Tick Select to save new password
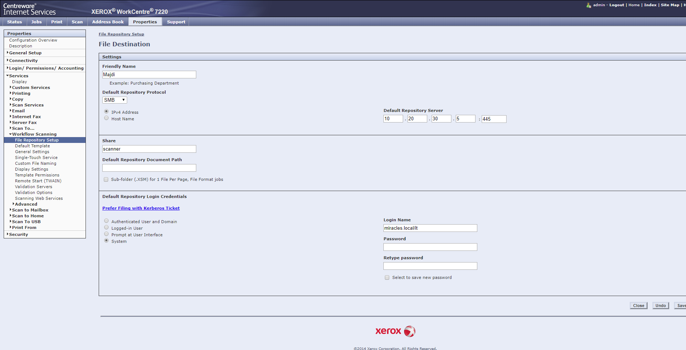Screen dimensions: 686x350 [387, 277]
